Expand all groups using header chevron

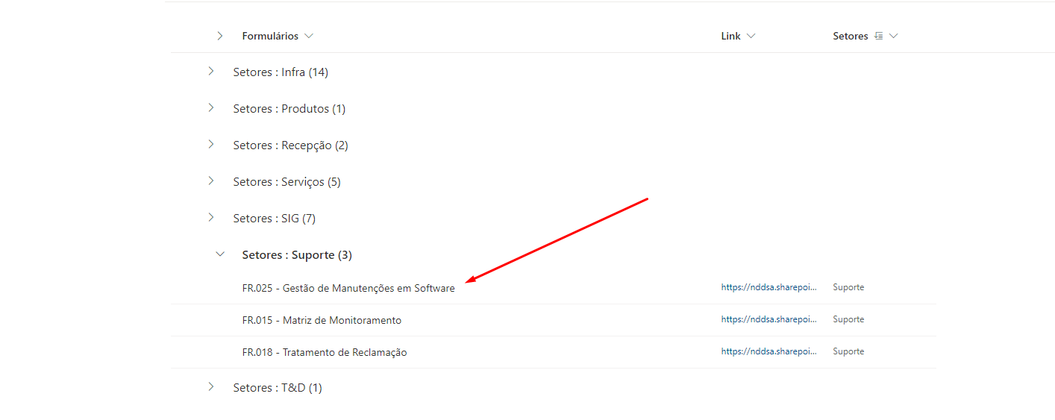pos(219,36)
